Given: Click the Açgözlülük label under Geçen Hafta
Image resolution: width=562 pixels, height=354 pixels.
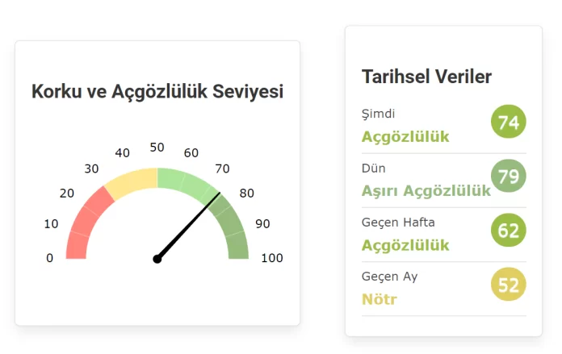Looking at the screenshot, I should [x=405, y=245].
